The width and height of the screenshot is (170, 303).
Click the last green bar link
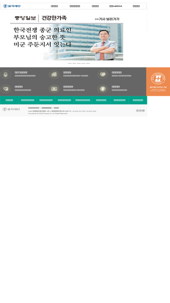[138, 100]
